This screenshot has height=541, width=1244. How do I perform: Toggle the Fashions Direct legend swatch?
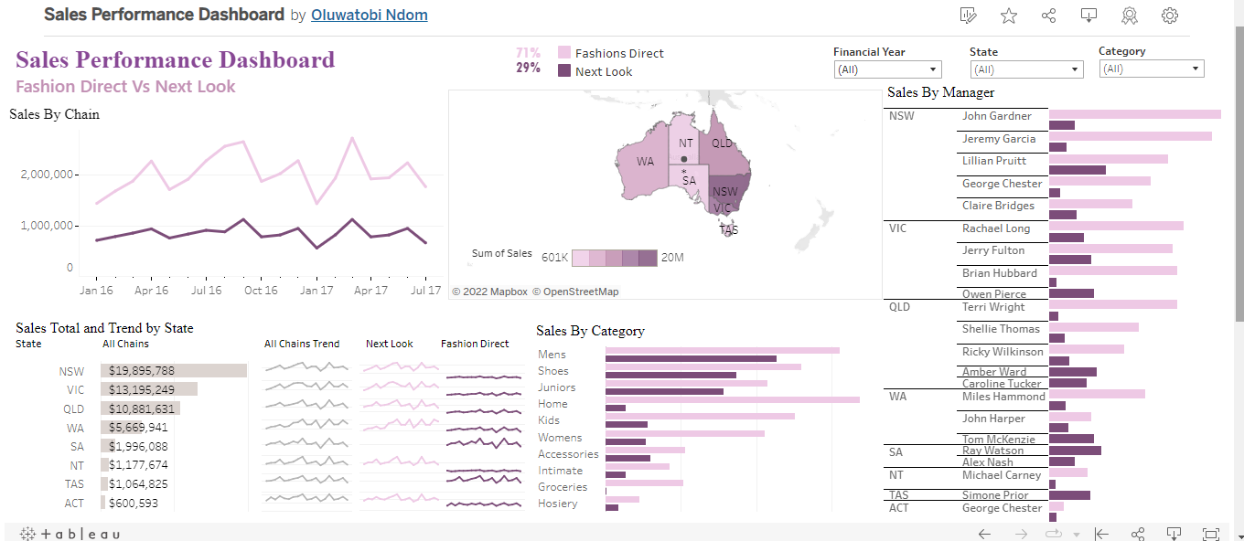(564, 53)
